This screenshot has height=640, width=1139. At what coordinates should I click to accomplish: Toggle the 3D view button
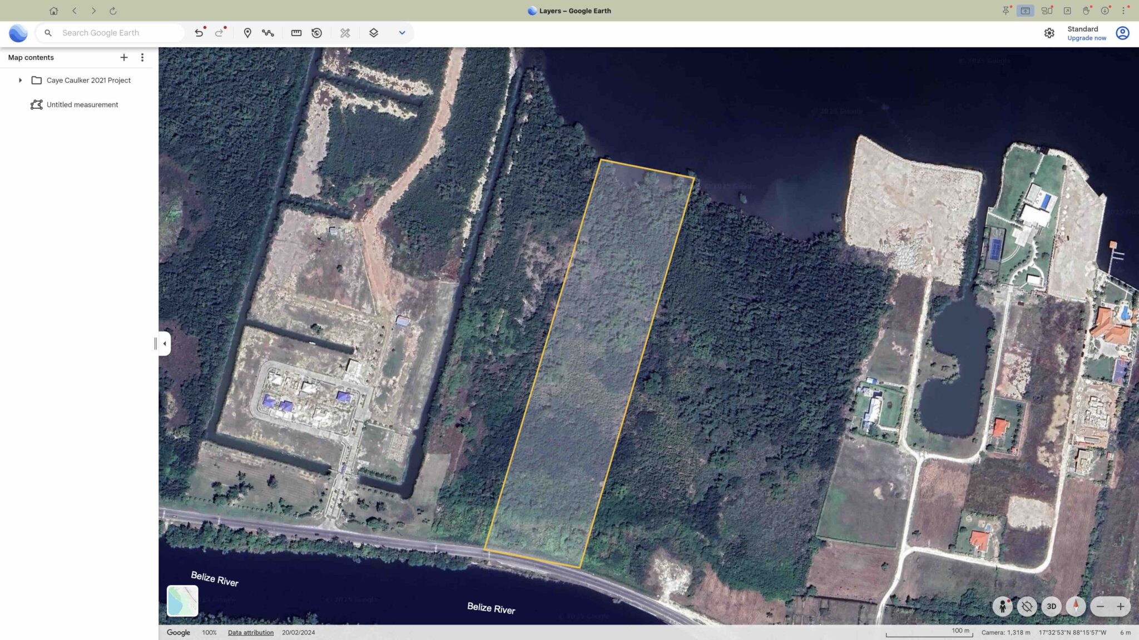1051,606
